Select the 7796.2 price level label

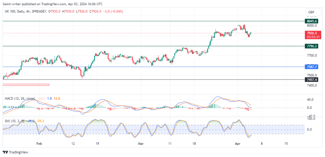tap(312, 46)
